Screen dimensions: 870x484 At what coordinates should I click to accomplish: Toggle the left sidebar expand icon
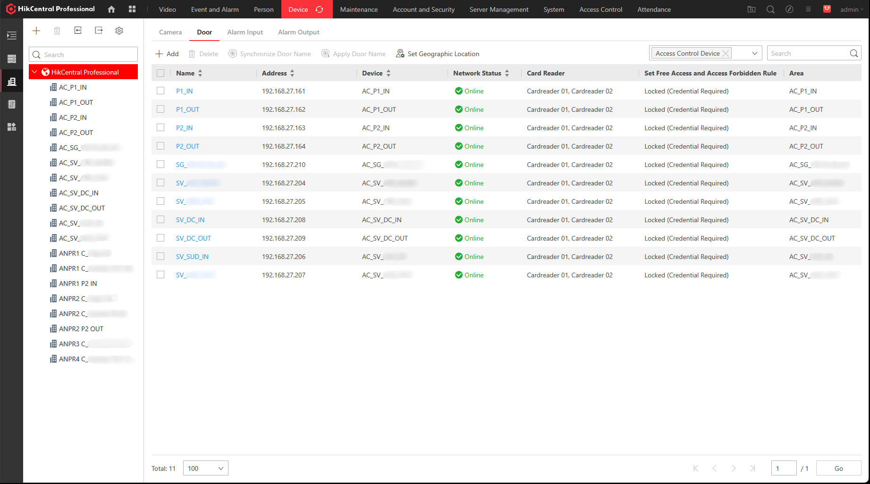(12, 35)
